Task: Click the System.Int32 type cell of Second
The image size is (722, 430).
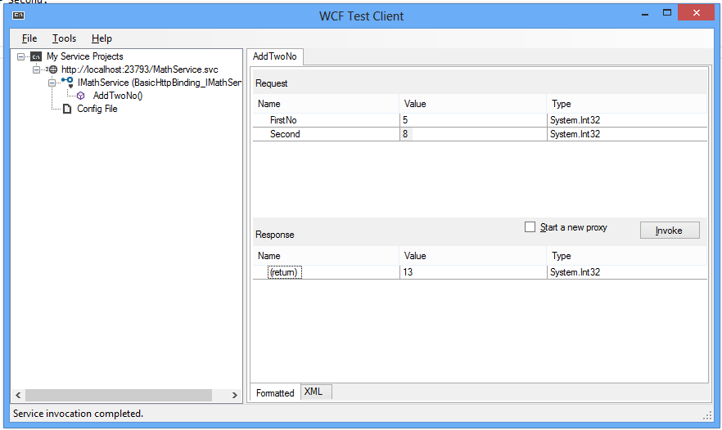Action: (627, 134)
